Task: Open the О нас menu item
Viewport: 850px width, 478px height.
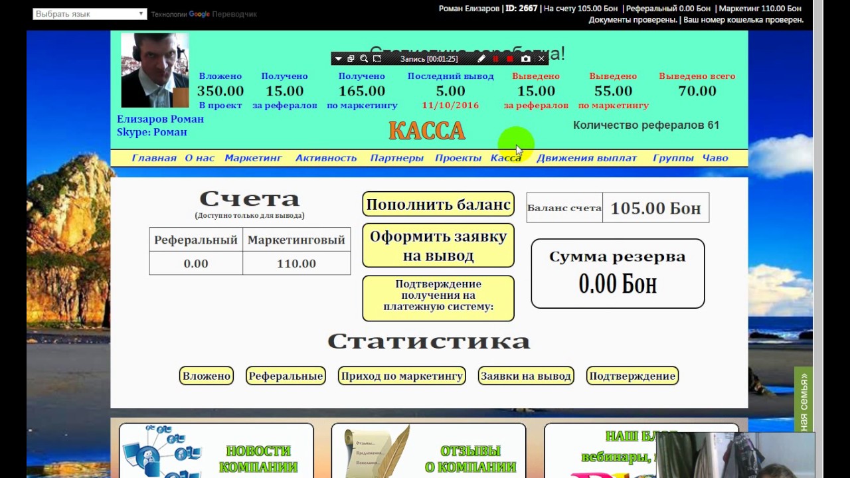Action: 200,158
